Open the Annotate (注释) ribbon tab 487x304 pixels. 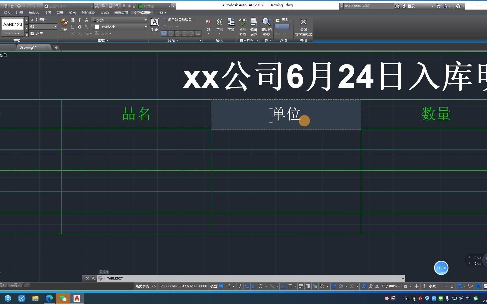click(19, 13)
